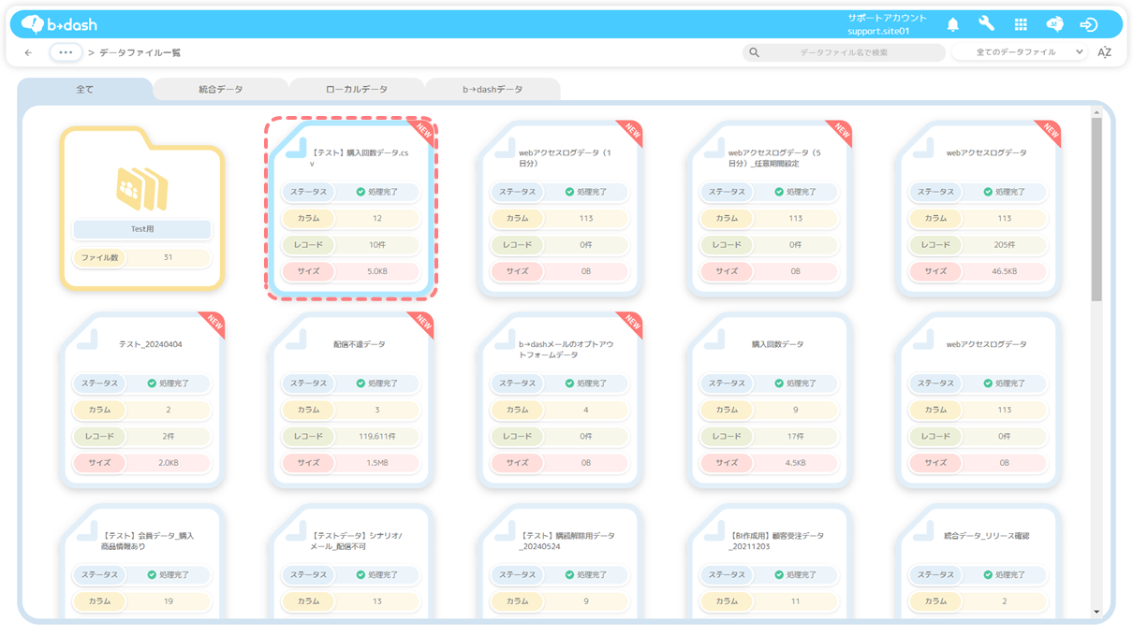This screenshot has height=636, width=1133.
Task: Switch to the ローカルデータ tab
Action: (x=357, y=90)
